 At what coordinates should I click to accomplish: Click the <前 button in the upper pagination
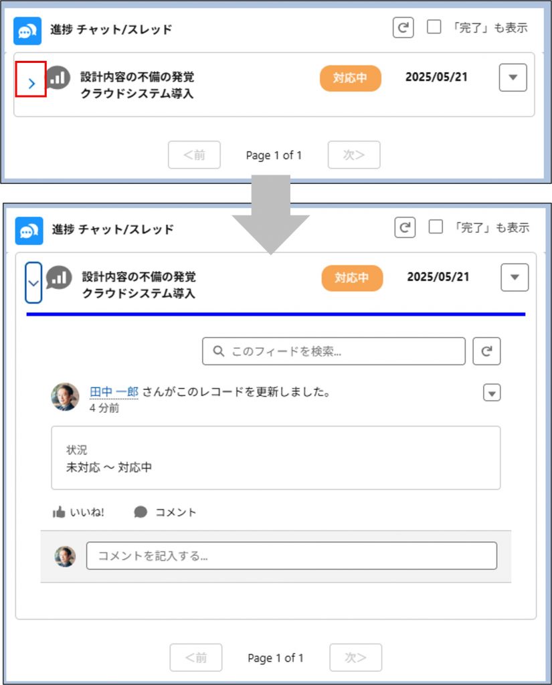pyautogui.click(x=194, y=155)
